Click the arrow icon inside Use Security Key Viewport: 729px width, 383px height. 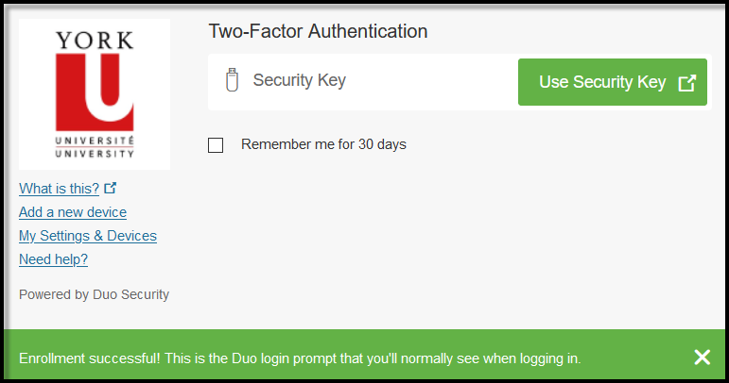(687, 82)
